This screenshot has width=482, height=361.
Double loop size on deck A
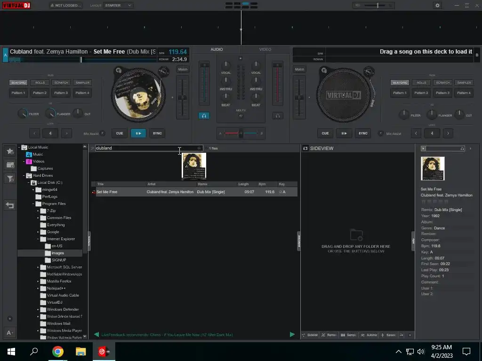point(66,133)
